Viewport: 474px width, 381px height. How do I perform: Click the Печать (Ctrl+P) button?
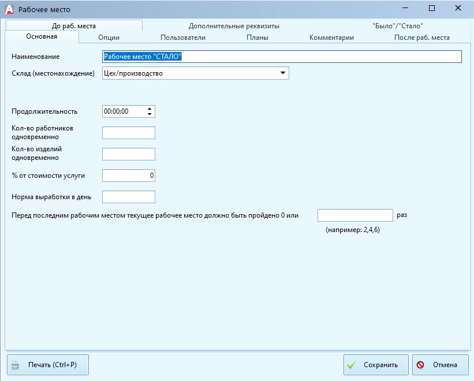tap(48, 365)
